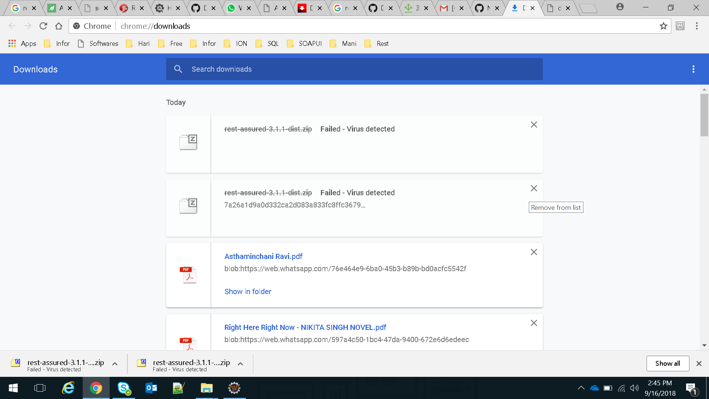Open Right Here Right Now NIKITA SINGH NOVEL.pdf
709x399 pixels.
305,327
